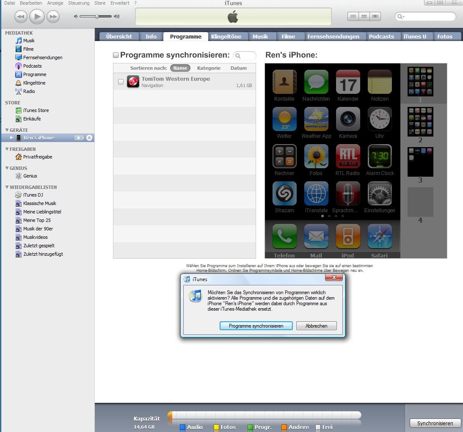Check the TomTom Western Europe checkbox
The height and width of the screenshot is (432, 463).
click(x=121, y=82)
